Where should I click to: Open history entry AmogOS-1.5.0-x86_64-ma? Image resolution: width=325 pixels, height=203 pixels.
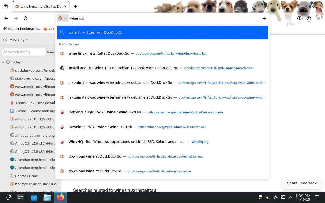32,143
